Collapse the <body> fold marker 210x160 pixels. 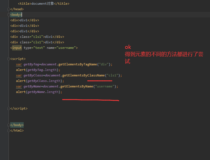pyautogui.click(x=9, y=15)
